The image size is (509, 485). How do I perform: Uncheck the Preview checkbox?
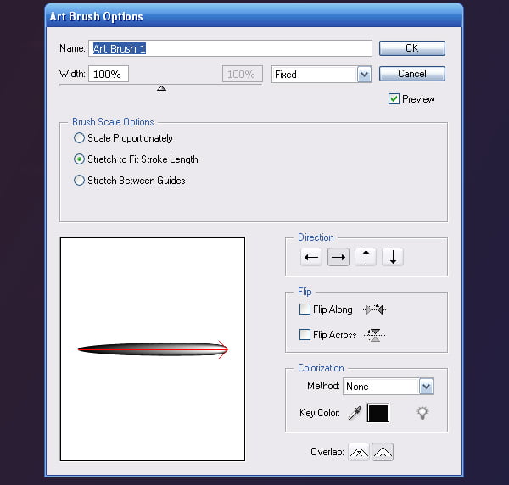coord(394,99)
